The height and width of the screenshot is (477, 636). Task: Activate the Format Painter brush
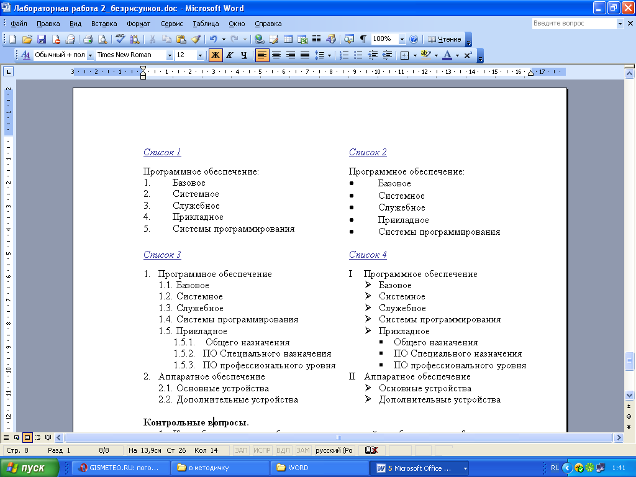196,39
